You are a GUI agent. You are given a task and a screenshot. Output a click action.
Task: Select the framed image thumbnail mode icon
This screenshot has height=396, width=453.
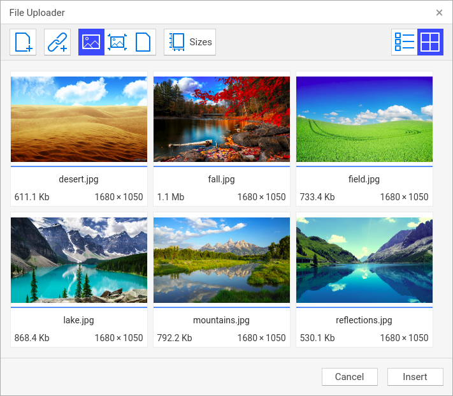click(117, 42)
